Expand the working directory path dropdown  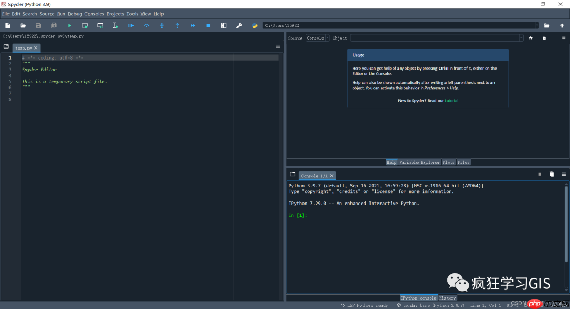[x=537, y=25]
